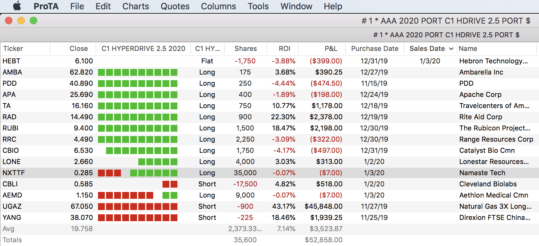Select the Rite Aid Corp name cell
The width and height of the screenshot is (539, 246).
[x=480, y=117]
